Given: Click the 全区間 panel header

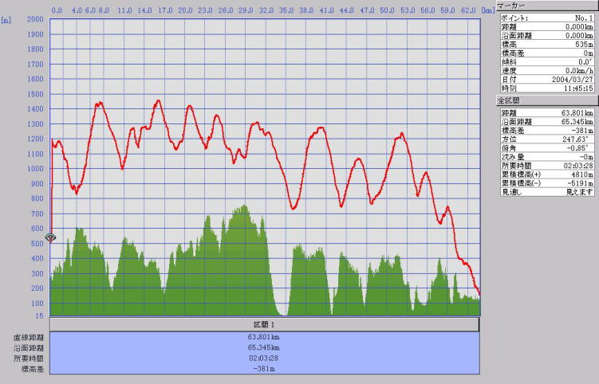Looking at the screenshot, I should click(546, 101).
